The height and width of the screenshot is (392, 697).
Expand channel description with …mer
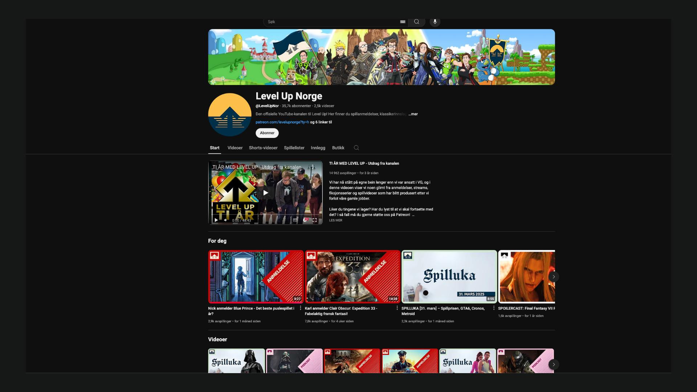413,114
